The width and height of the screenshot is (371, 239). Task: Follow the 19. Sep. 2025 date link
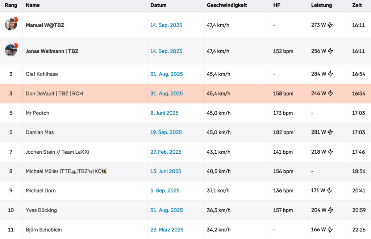[166, 132]
